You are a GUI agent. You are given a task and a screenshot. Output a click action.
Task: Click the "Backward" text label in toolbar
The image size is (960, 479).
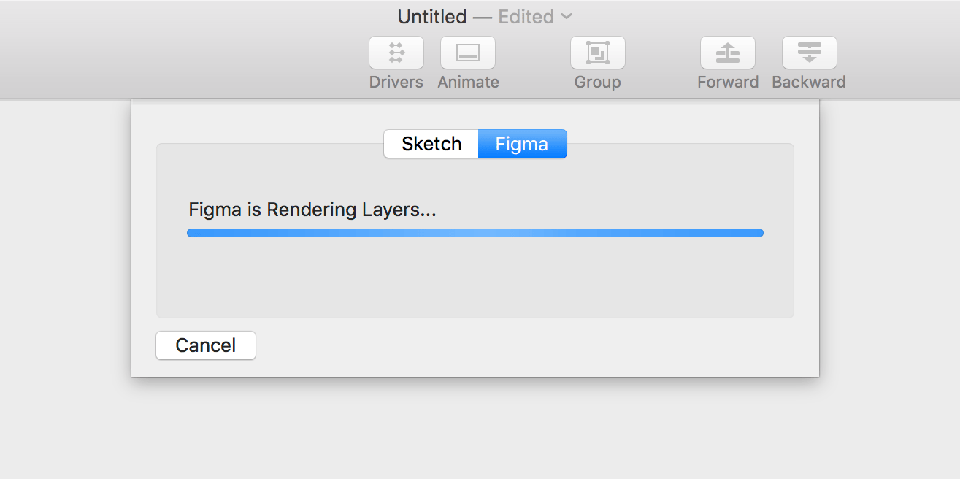(x=809, y=82)
